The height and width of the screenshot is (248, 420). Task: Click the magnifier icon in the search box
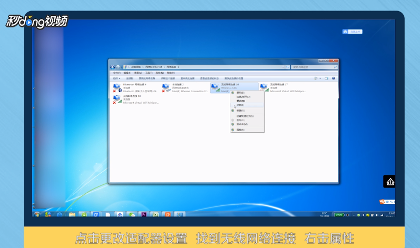coord(335,67)
